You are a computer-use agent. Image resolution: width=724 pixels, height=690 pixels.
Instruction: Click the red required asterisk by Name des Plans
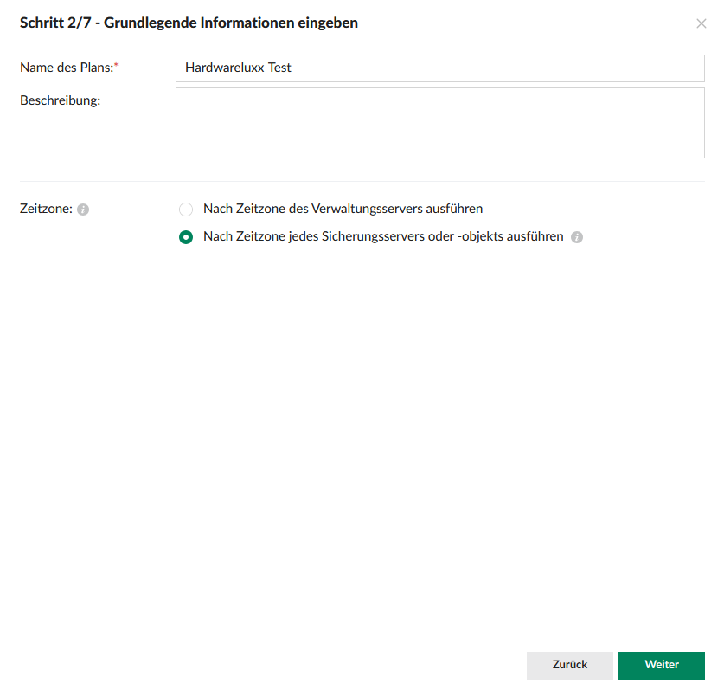coord(116,66)
